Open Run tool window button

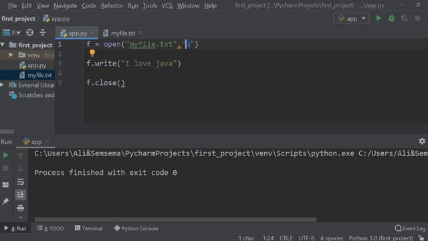[x=15, y=228]
